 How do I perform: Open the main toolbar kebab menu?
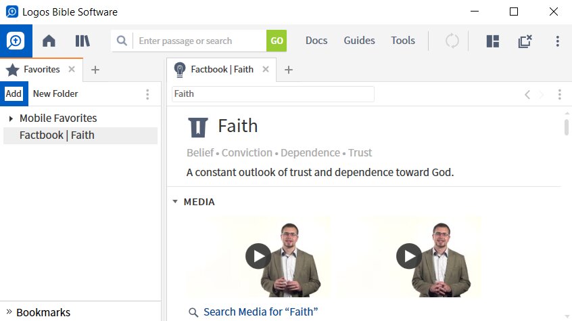click(x=557, y=41)
